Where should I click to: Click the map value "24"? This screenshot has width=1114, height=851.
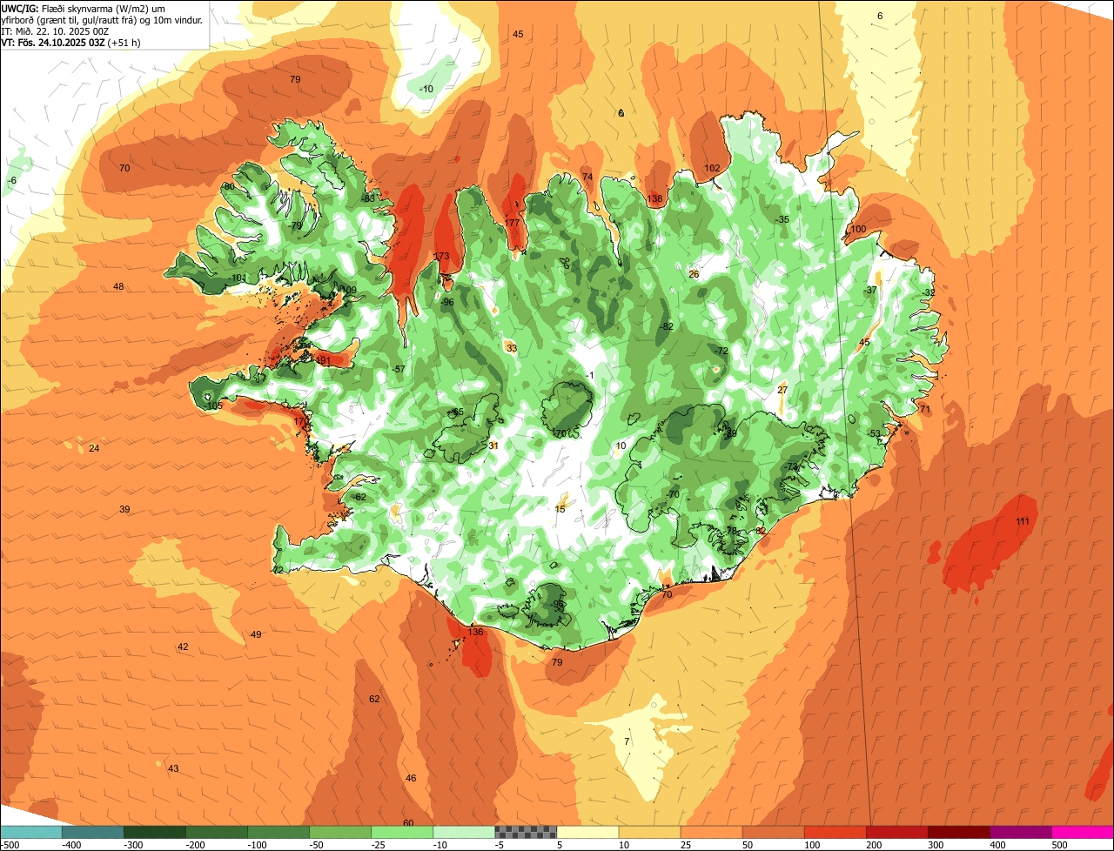tap(94, 448)
